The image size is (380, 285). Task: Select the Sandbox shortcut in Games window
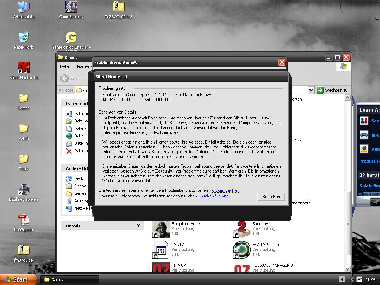tap(242, 229)
